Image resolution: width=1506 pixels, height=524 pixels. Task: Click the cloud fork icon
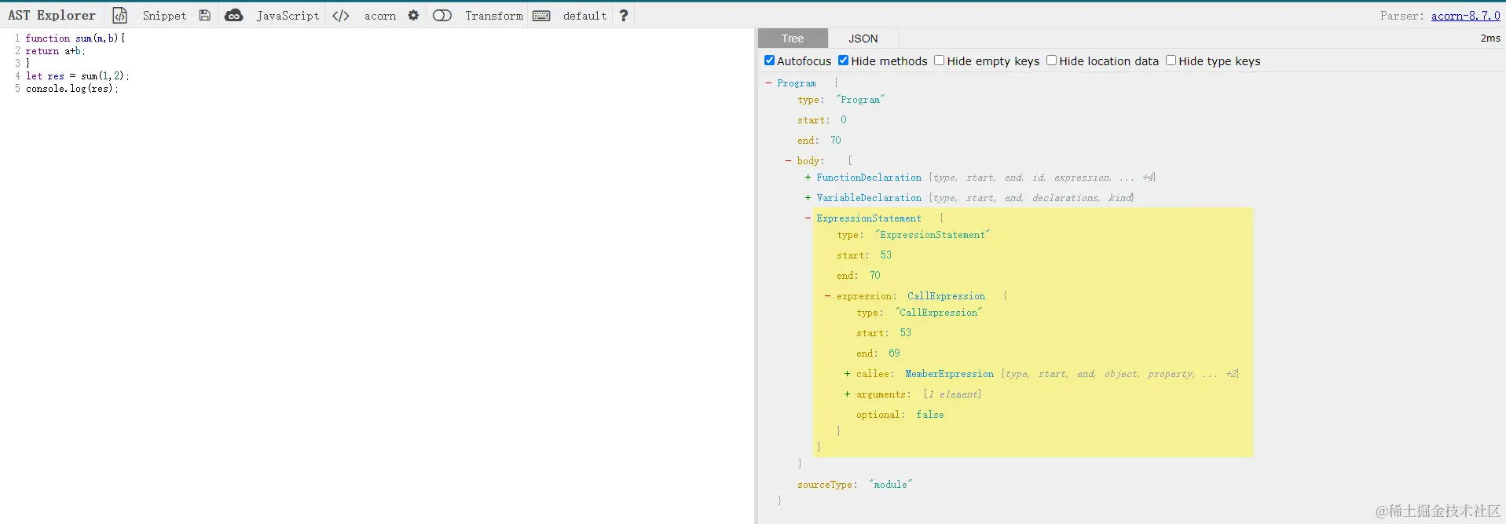click(233, 15)
